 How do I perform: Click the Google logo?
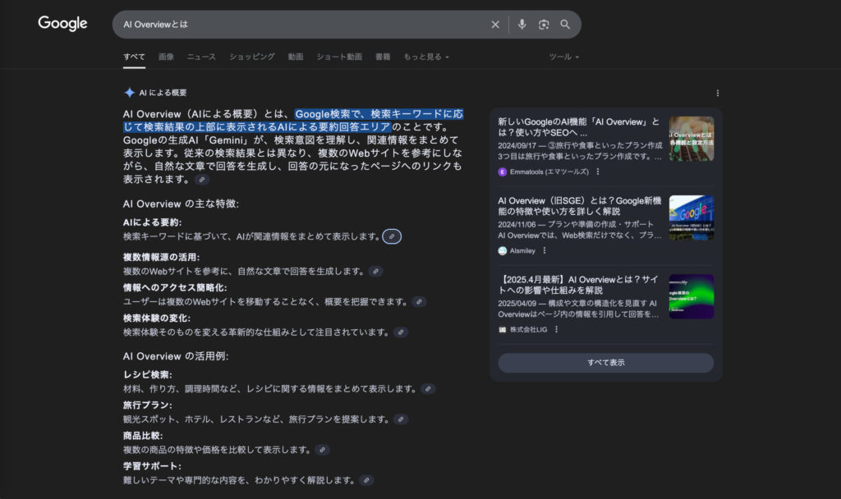pyautogui.click(x=62, y=24)
